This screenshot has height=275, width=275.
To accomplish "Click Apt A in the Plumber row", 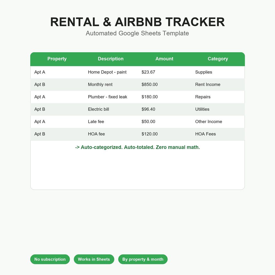I will click(x=40, y=97).
